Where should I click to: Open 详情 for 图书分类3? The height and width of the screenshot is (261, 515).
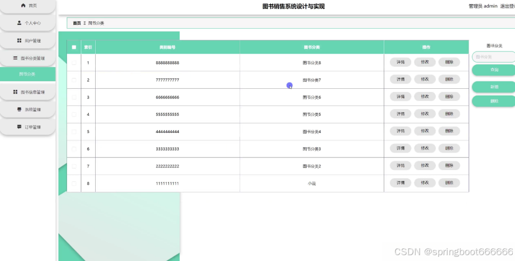(400, 148)
